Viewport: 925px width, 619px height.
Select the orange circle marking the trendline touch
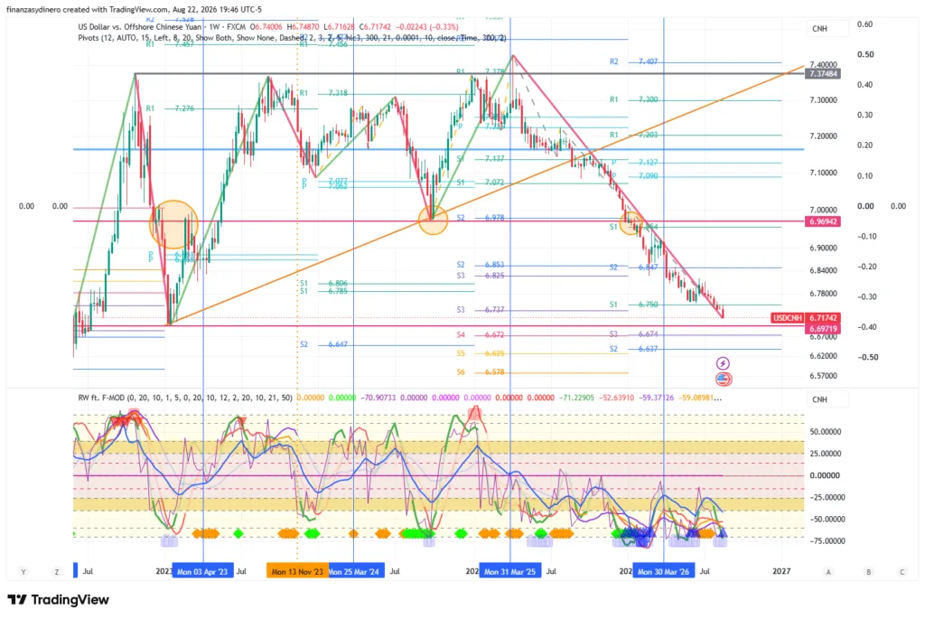433,220
